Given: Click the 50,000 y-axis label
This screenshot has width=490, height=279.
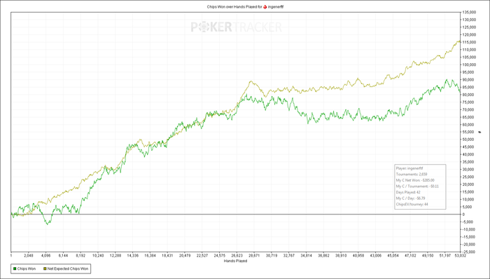Looking at the screenshot, I should tap(469, 139).
